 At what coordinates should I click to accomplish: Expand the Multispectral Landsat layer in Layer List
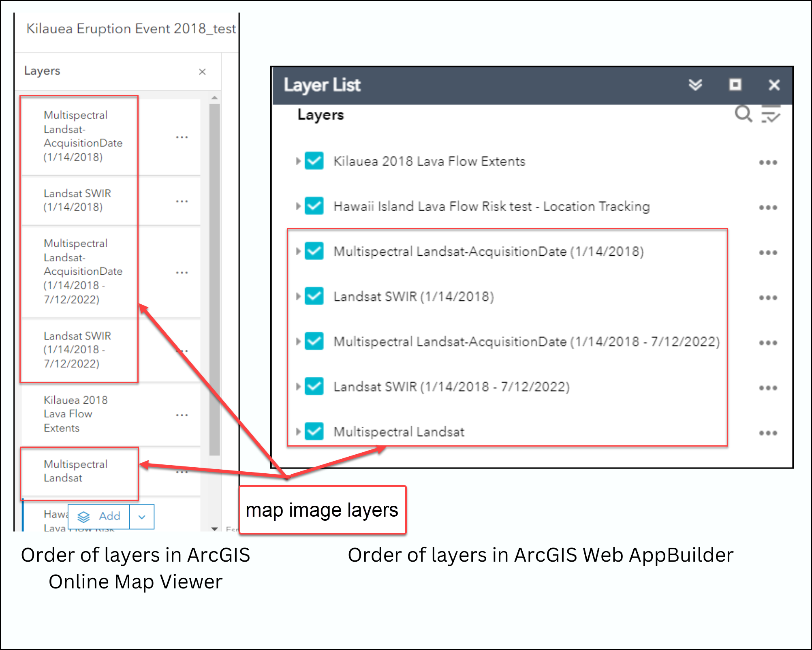(x=298, y=432)
